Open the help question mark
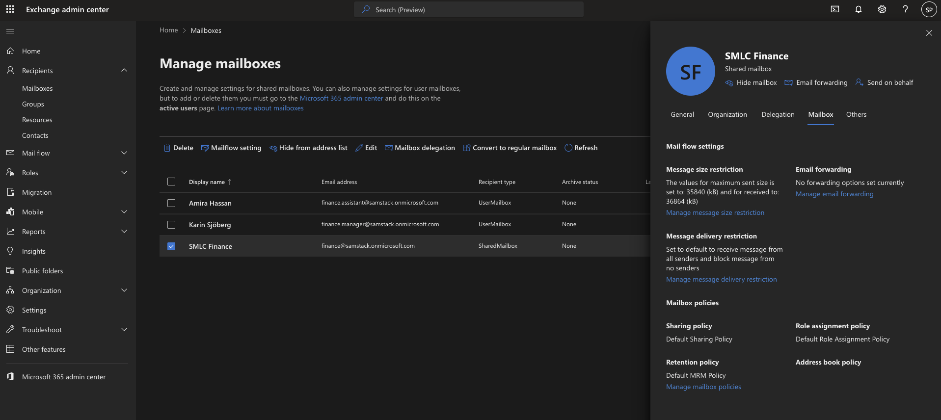 point(906,9)
